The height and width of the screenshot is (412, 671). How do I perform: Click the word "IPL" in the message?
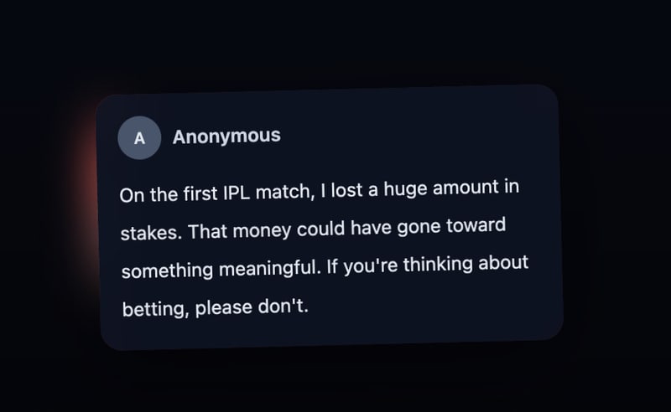pos(242,193)
